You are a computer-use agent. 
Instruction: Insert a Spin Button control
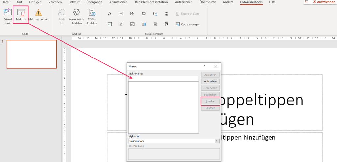coord(132,13)
